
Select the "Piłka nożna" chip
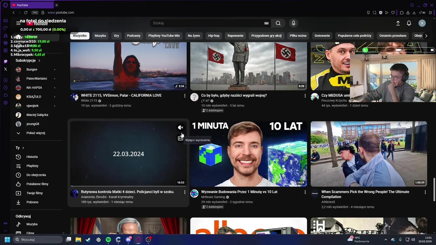298,36
